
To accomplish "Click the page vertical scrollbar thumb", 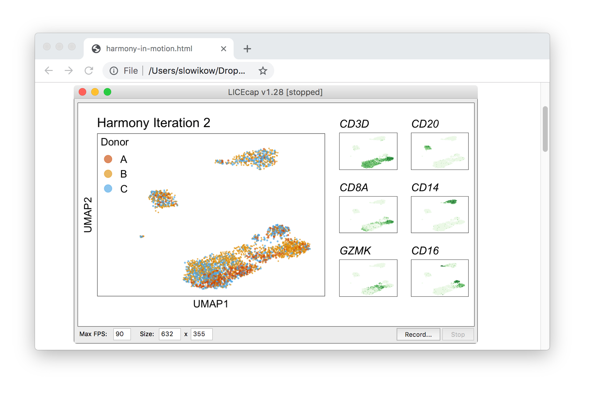I will pos(545,129).
